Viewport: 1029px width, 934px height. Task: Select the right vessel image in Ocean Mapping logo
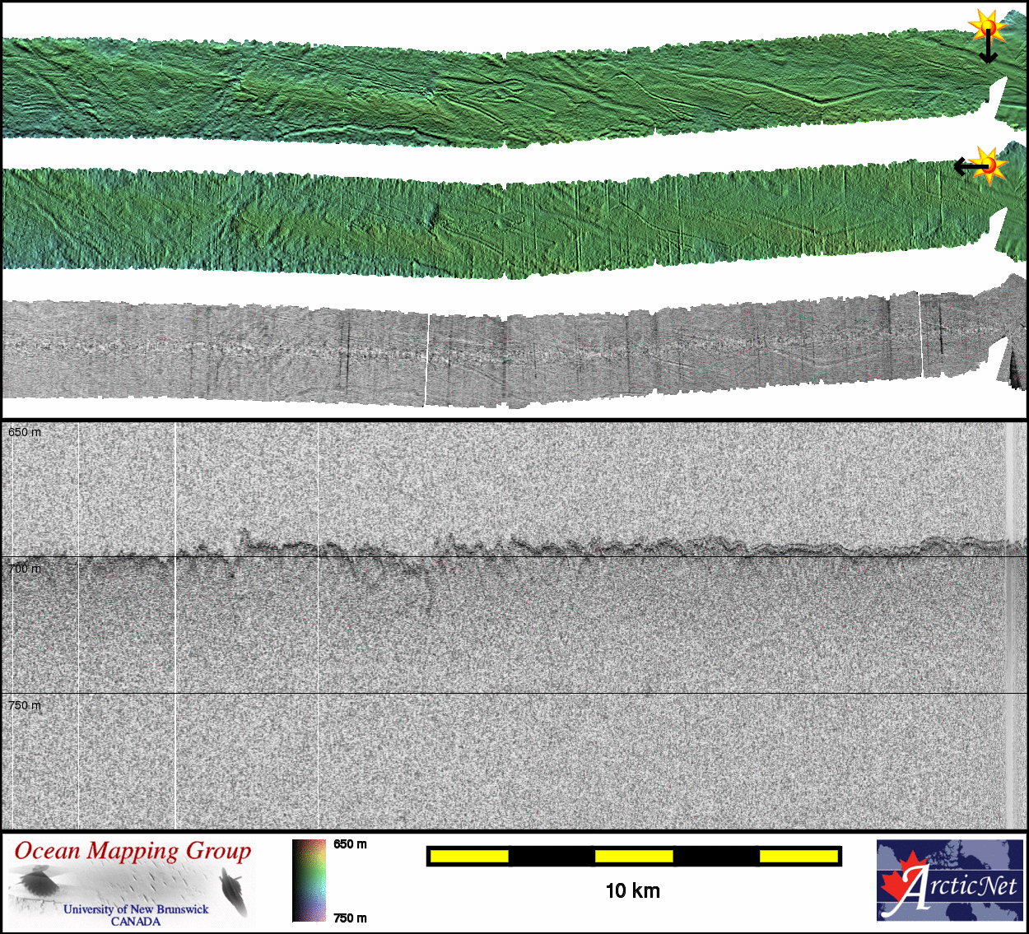coord(234,892)
